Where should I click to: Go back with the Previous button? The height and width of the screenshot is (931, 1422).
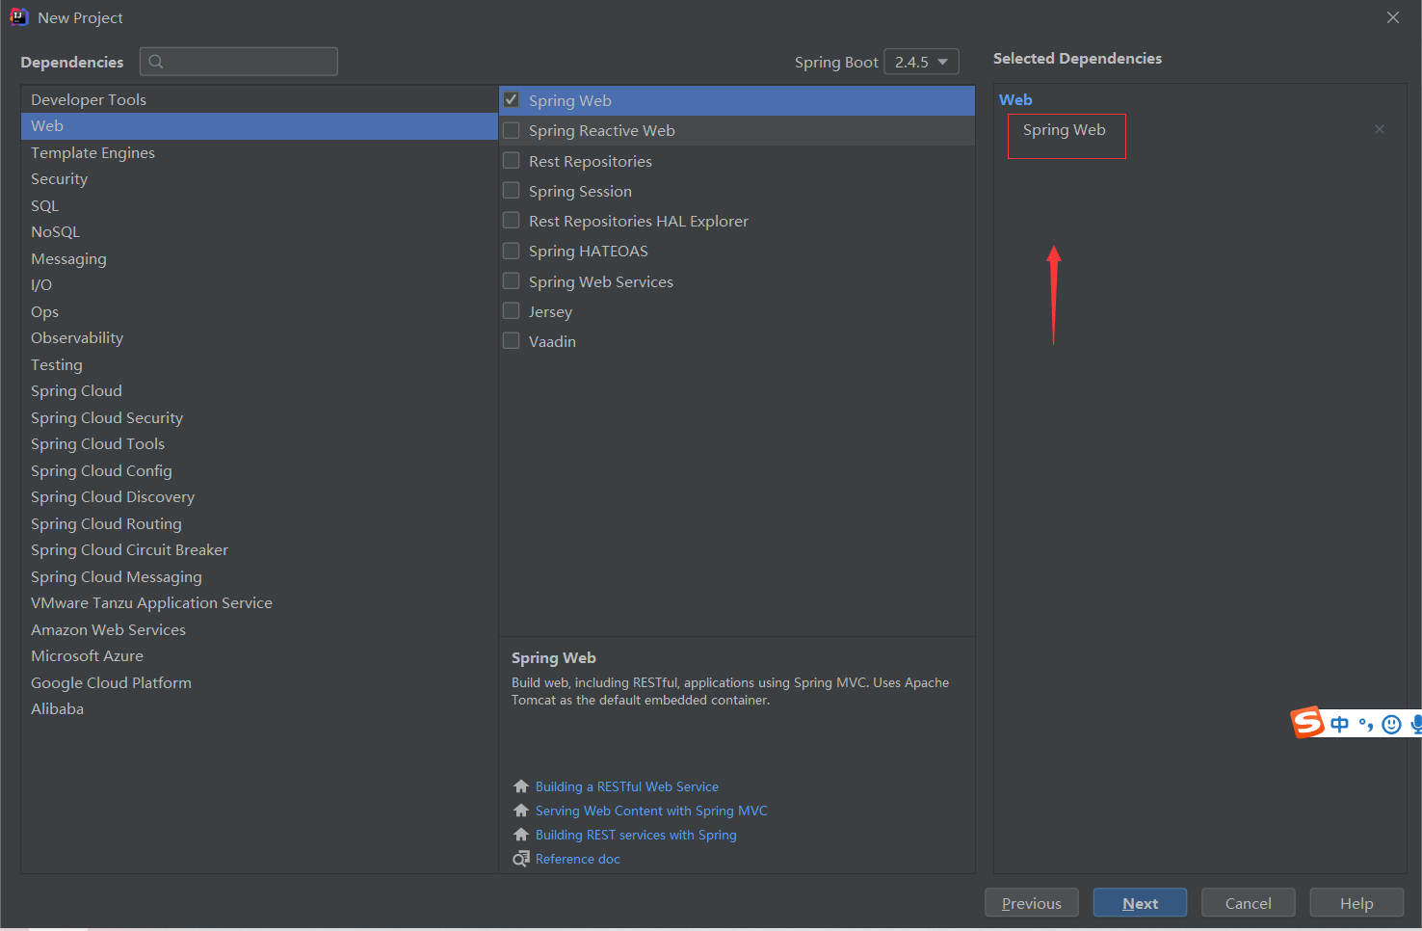1032,903
